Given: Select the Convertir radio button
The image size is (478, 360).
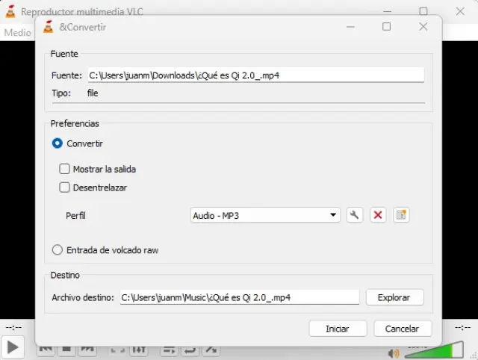Looking at the screenshot, I should point(58,143).
